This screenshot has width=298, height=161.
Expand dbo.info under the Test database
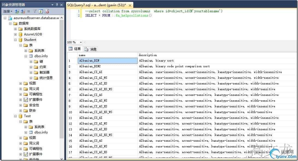(26, 132)
